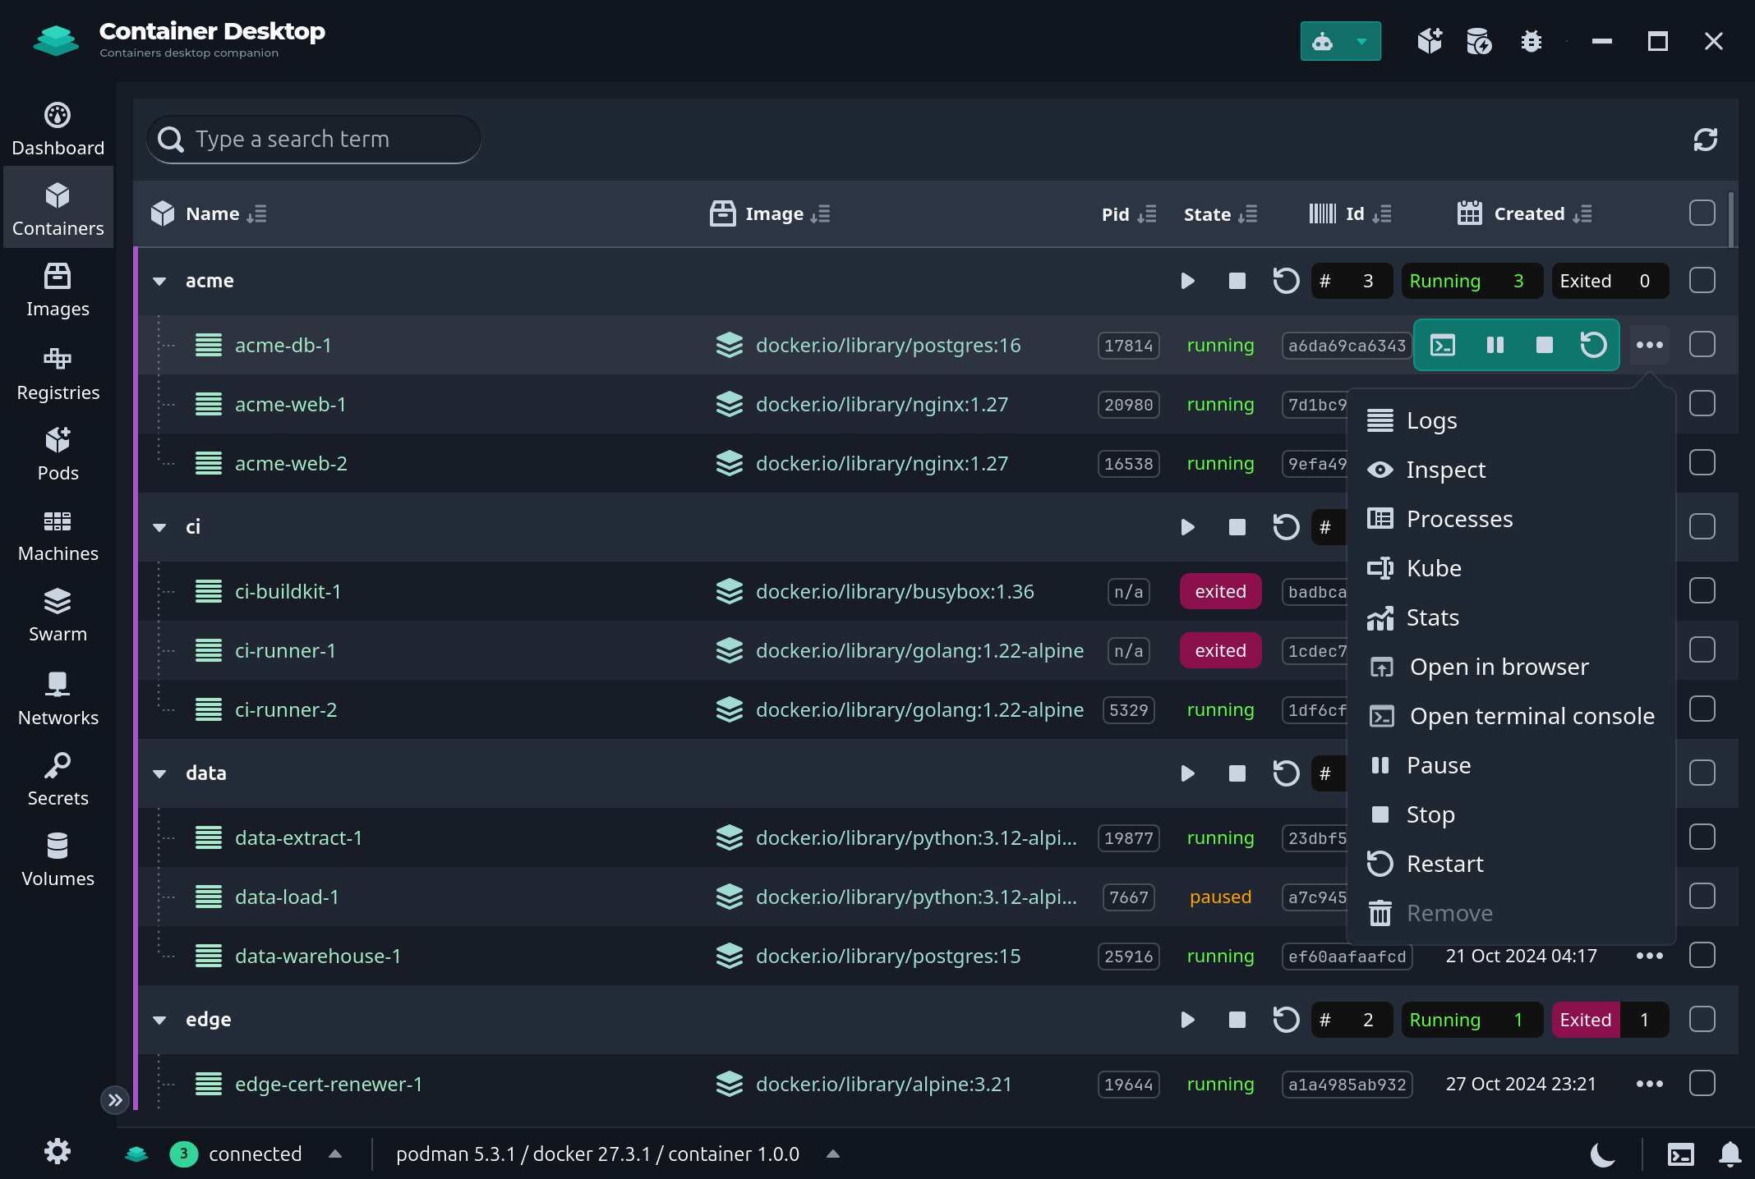Open the data-extract-1 container link
Viewport: 1755px width, 1179px height.
[x=298, y=838]
